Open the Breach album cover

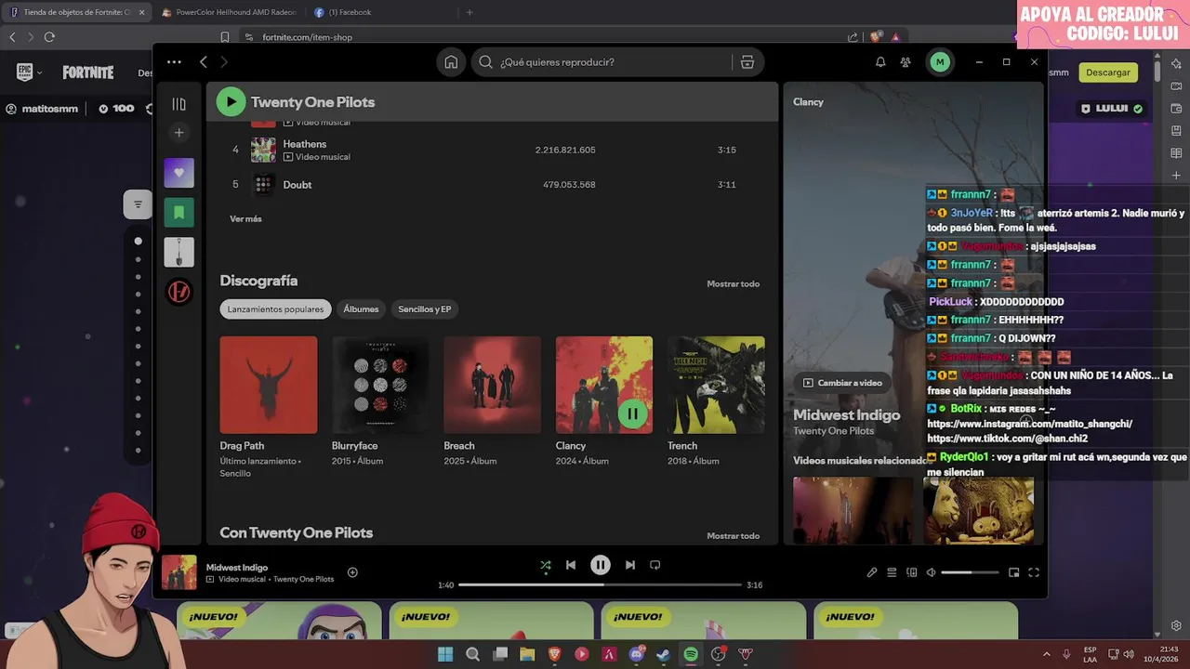click(x=492, y=385)
